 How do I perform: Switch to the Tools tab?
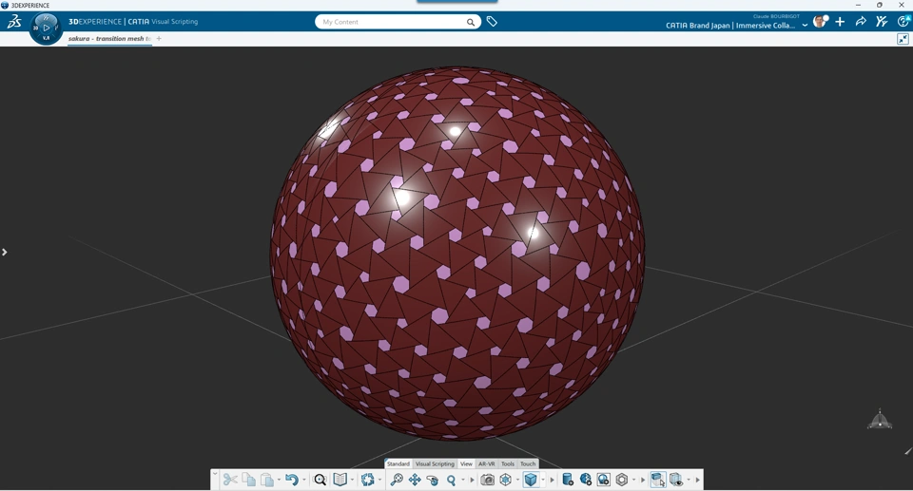508,463
